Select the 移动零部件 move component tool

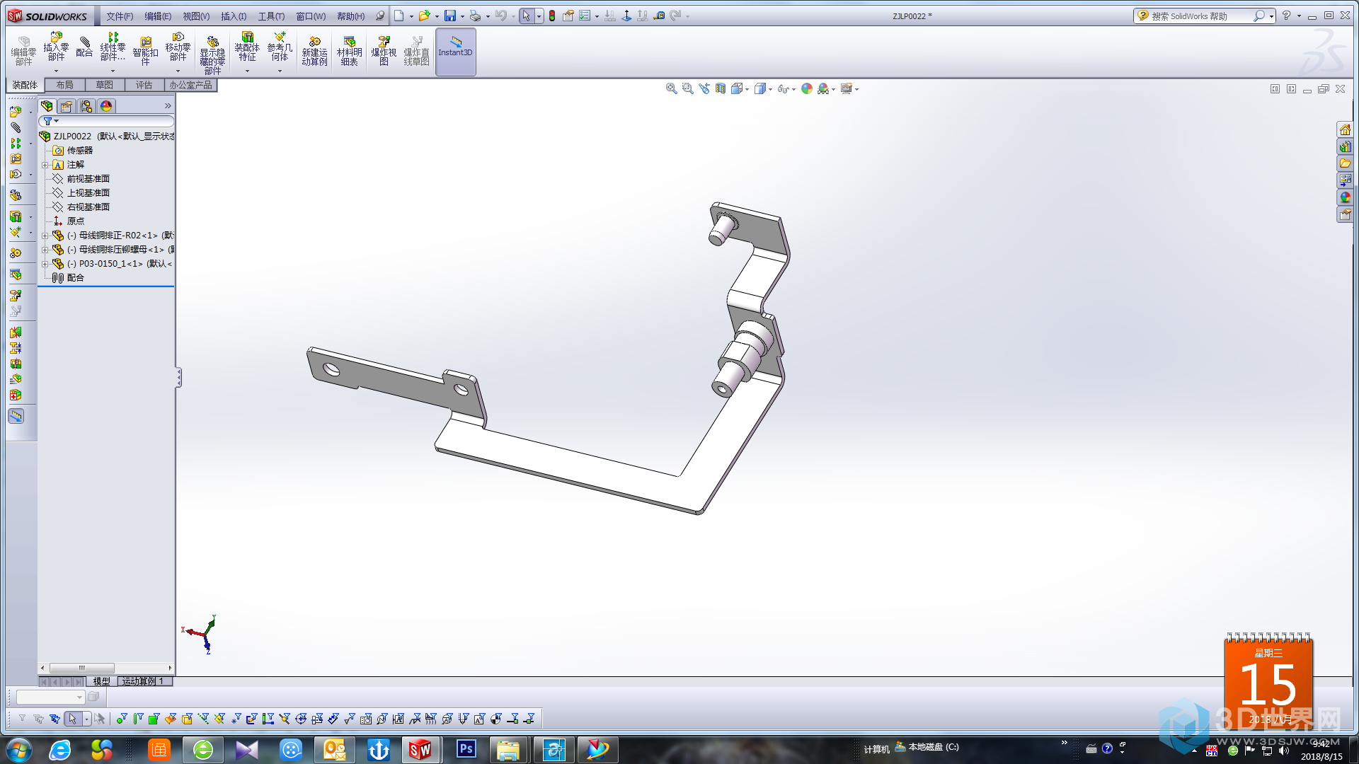(178, 47)
